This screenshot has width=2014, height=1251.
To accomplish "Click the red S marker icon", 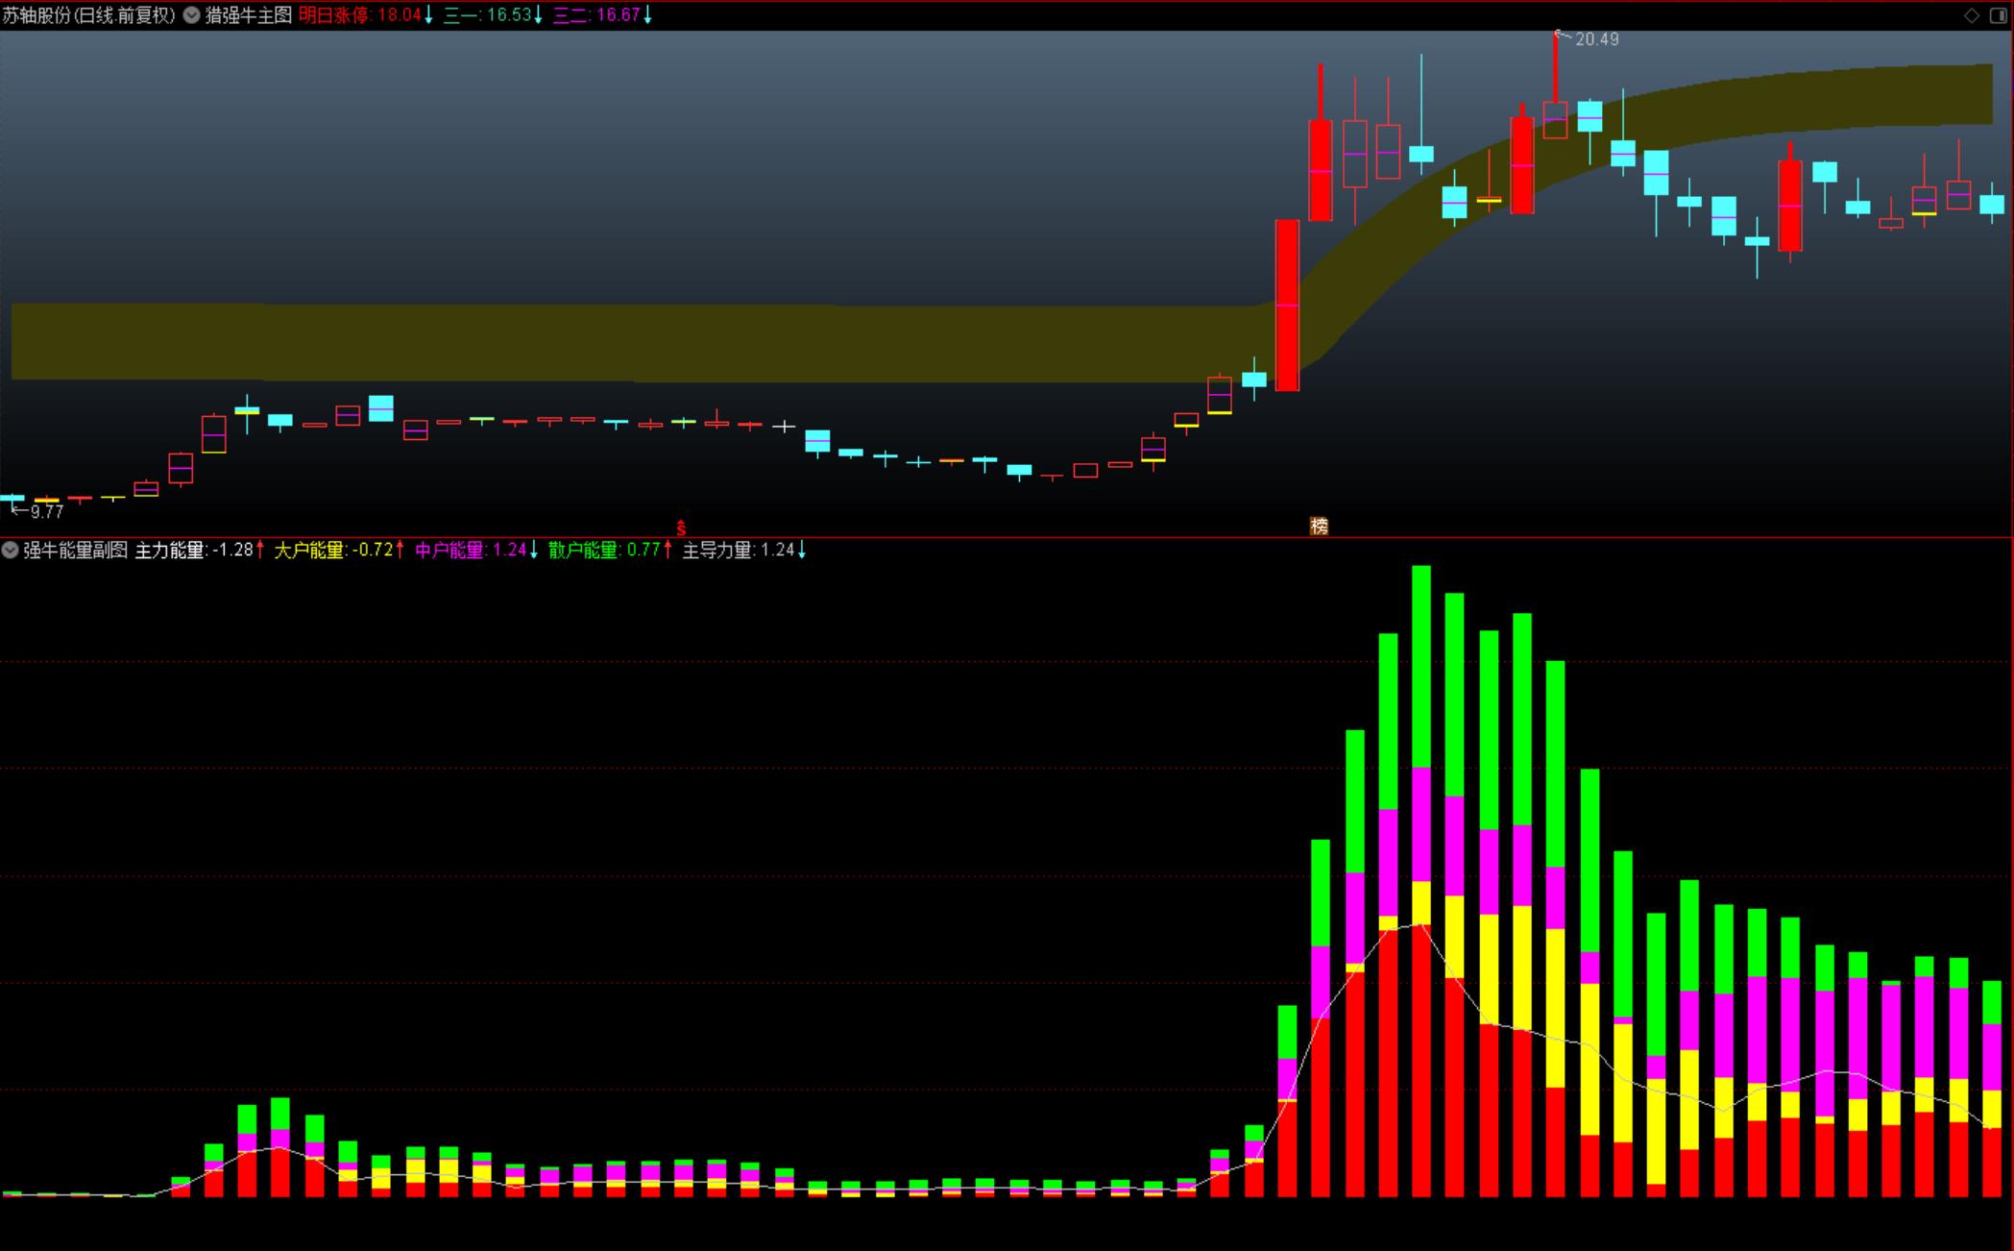I will (x=681, y=528).
